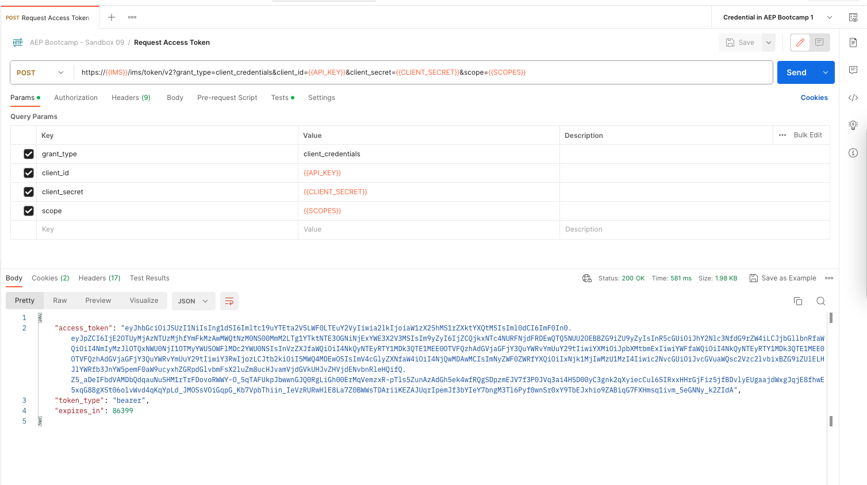Open the request info icon
Image resolution: width=867 pixels, height=485 pixels.
tap(853, 153)
